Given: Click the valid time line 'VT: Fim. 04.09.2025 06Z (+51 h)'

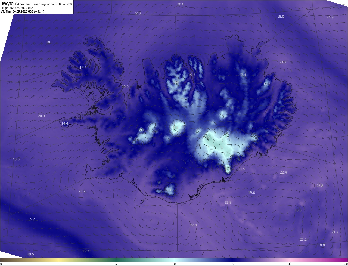Looking at the screenshot, I should [x=22, y=11].
